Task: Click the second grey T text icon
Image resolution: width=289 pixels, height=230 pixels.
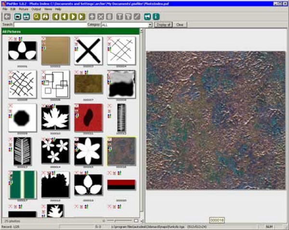Action: (128, 17)
